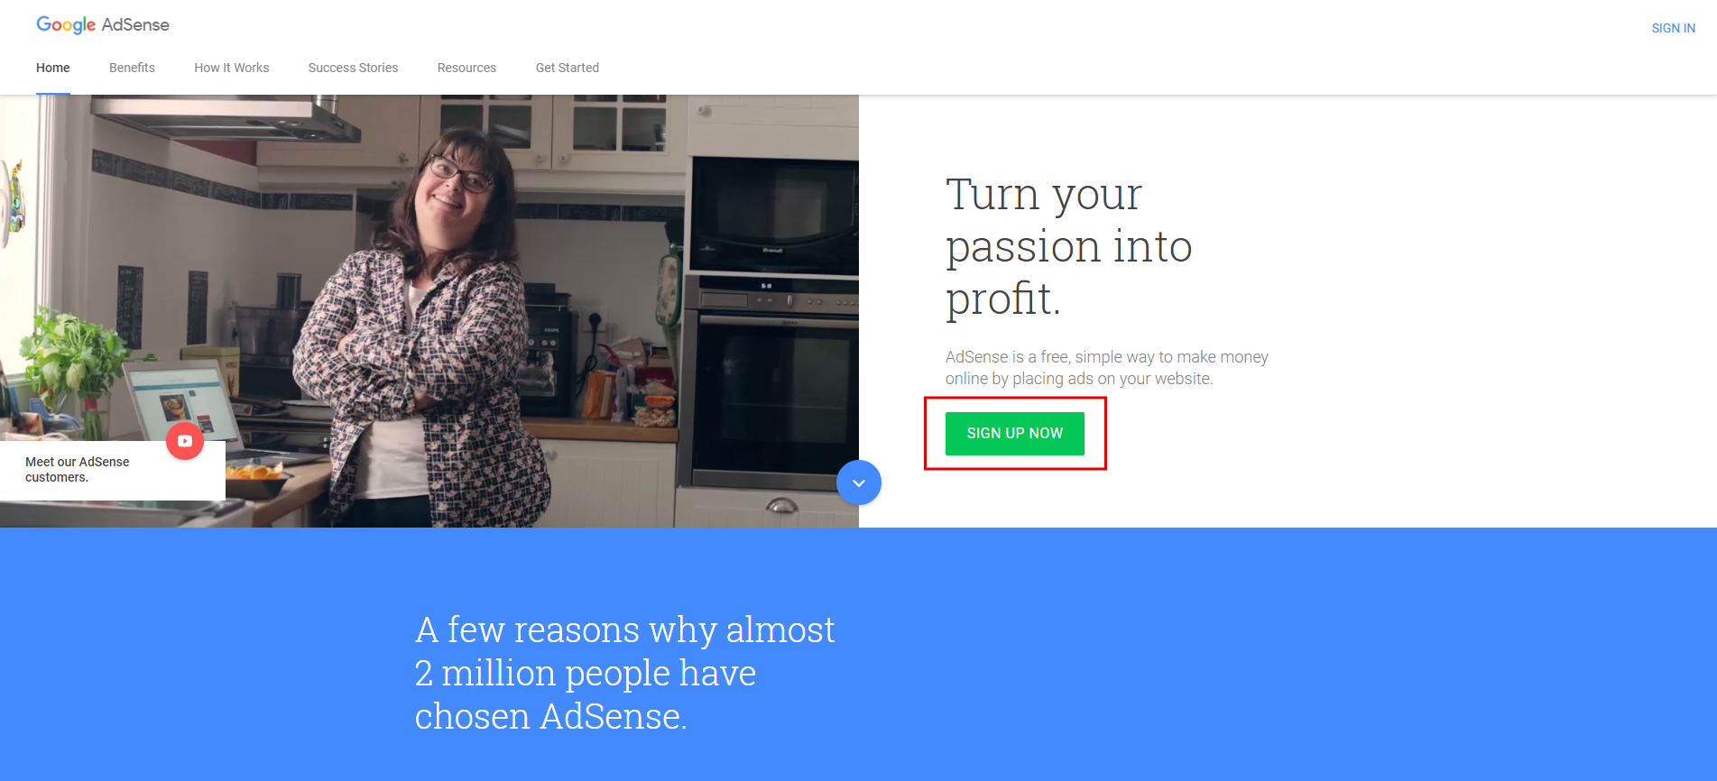
Task: Click the blue down-arrow circle button
Action: coord(859,482)
